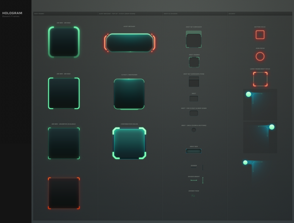Screen dimensions: 294x223
Task: Click the Inset w/ Subheader (Thin) box
Action: 194,82
